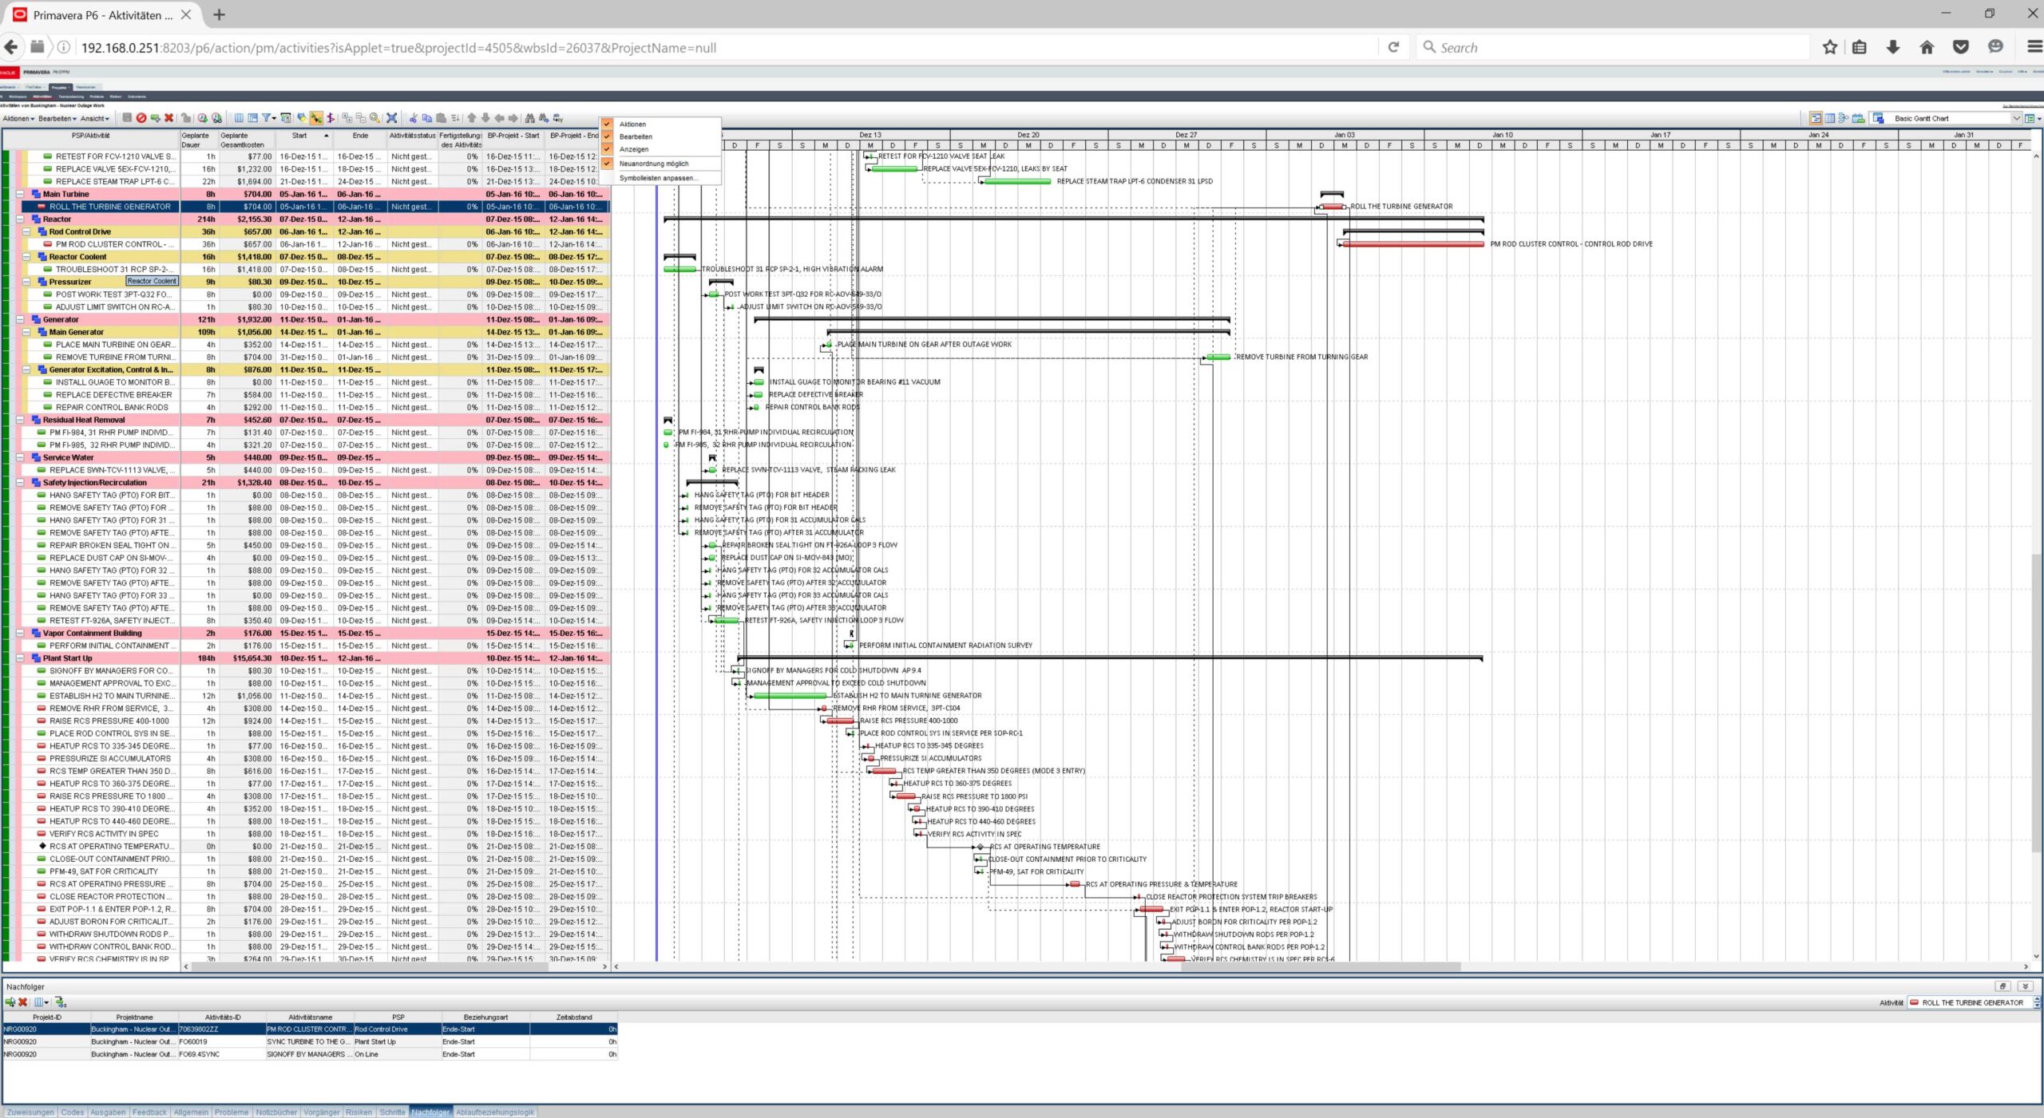Click Geplante Gesamtkosten column header
This screenshot has height=1118, width=2044.
click(x=247, y=140)
